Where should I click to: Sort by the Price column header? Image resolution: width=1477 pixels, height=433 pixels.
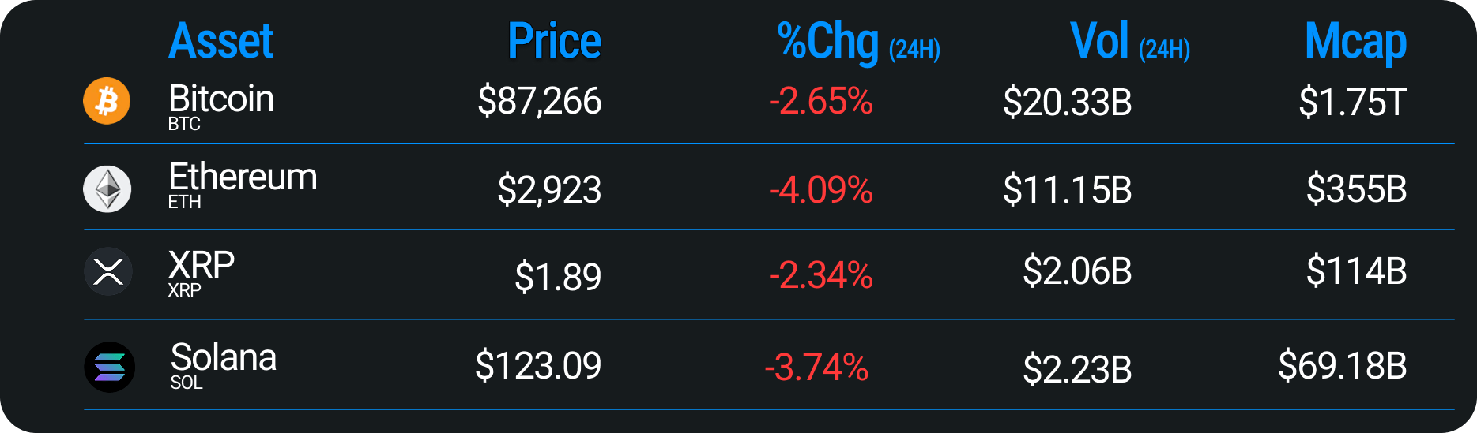click(x=554, y=41)
